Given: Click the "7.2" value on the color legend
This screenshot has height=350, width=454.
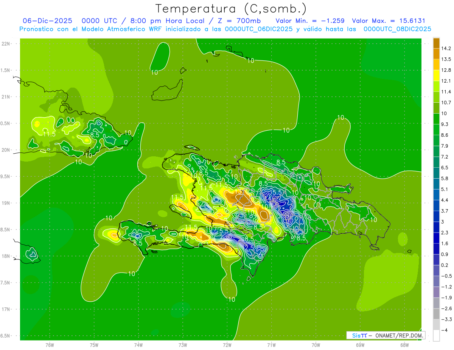Looking at the screenshot, I should tap(445, 157).
